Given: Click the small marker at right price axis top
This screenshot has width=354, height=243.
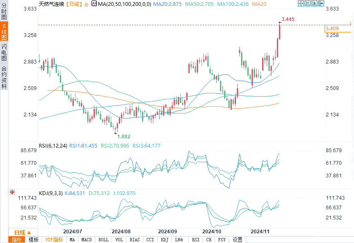Looking at the screenshot, I should point(351,23).
